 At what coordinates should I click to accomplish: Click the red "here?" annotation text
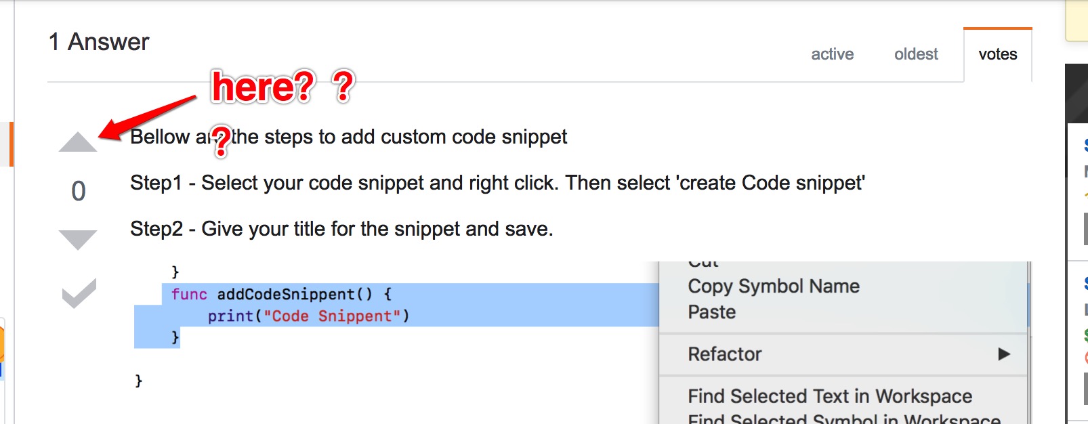click(x=263, y=87)
